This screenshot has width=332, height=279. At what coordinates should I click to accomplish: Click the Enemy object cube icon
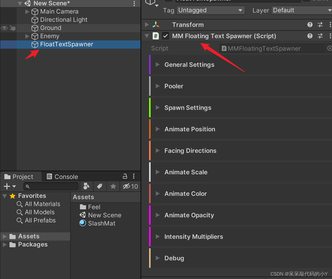pyautogui.click(x=35, y=36)
